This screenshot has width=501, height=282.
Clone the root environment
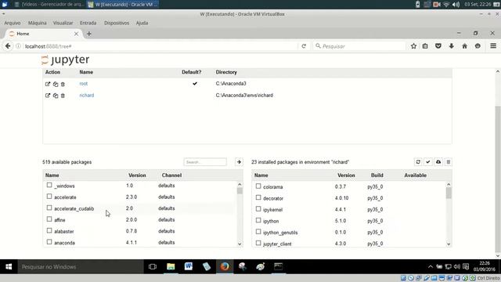coord(56,84)
